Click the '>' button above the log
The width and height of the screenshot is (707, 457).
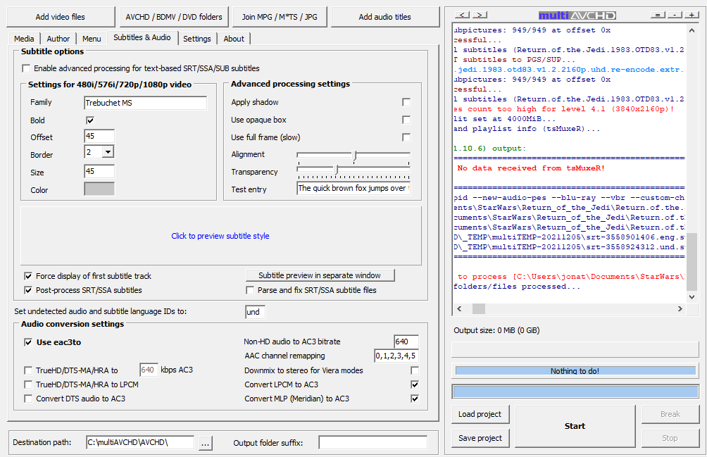click(480, 15)
